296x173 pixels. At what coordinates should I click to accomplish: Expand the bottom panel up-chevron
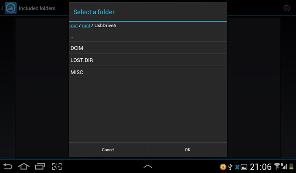(x=148, y=166)
